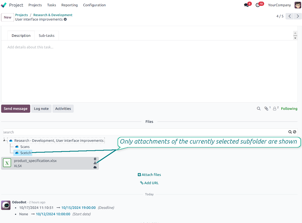Toggle the Following status
The height and width of the screenshot is (223, 302).
click(x=289, y=109)
